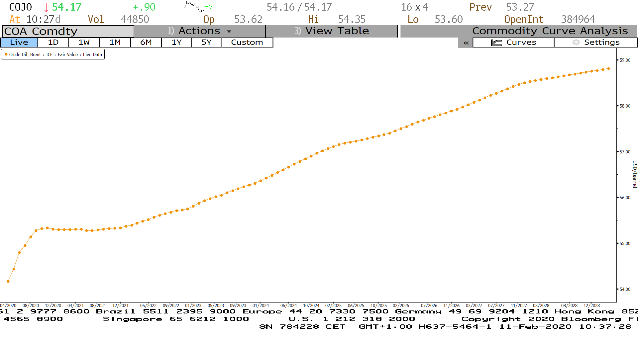Click the 12/2028 x-axis label

[x=591, y=305]
